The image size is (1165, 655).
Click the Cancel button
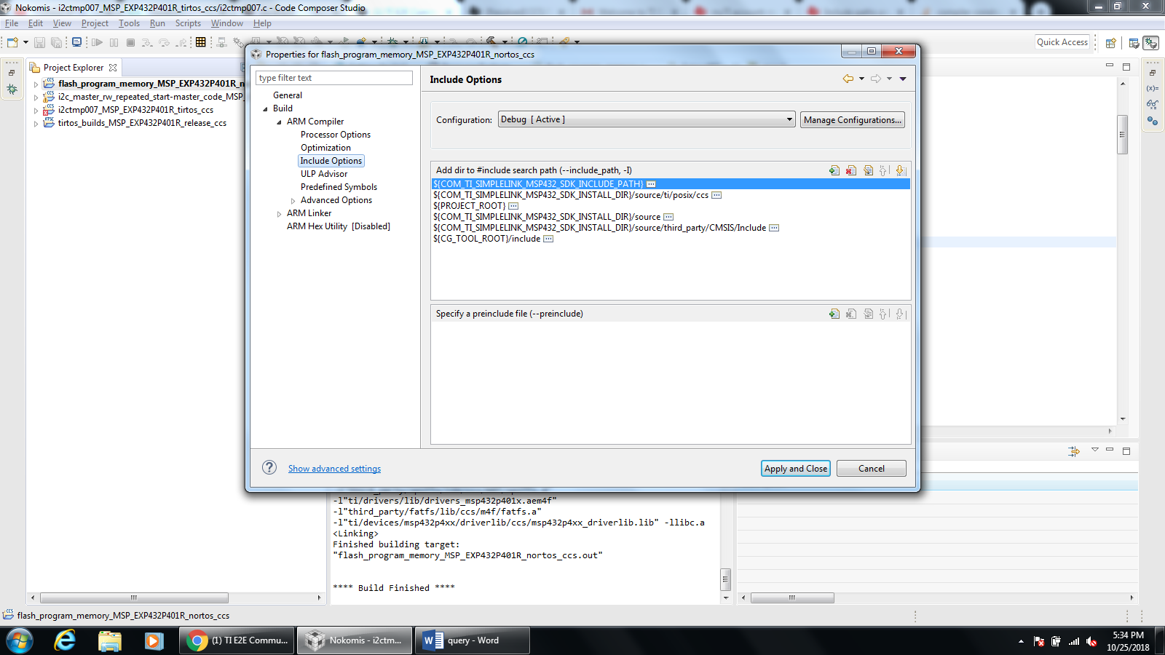[x=872, y=469]
